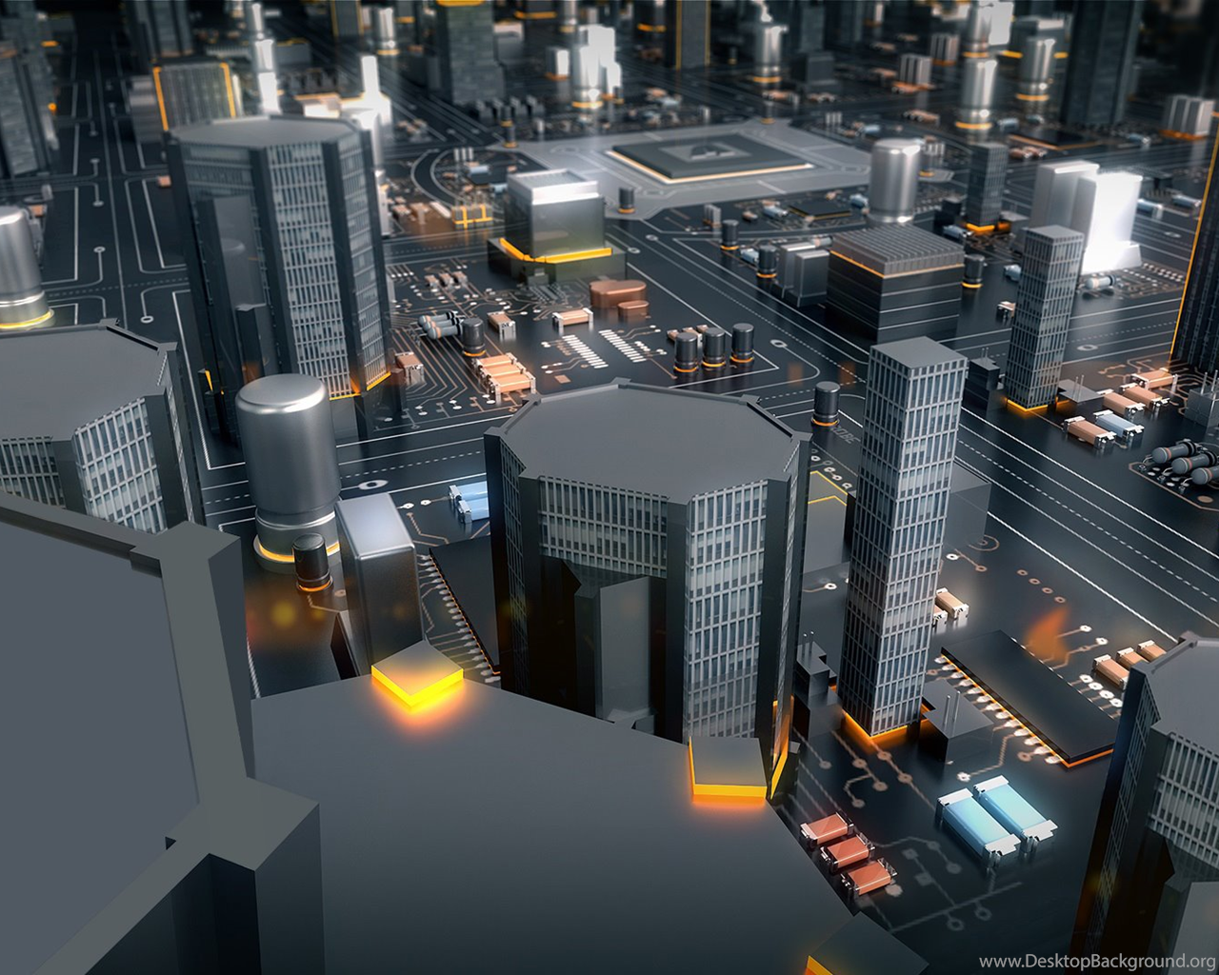1219x975 pixels.
Task: Click the pair of light blue components
Action: click(x=994, y=812)
